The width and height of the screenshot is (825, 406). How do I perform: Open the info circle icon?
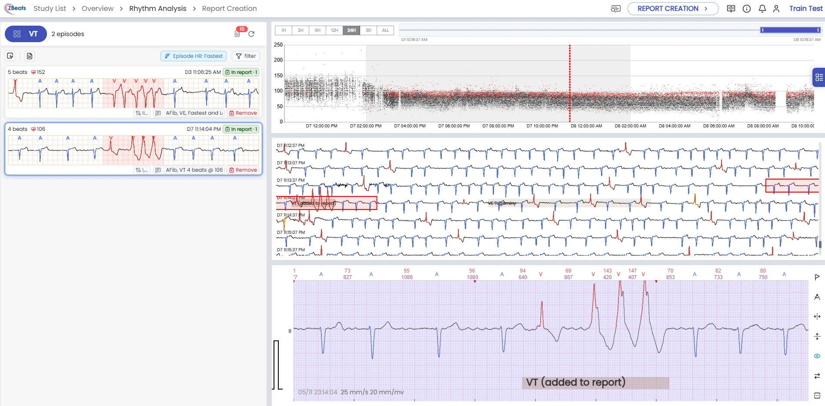[x=747, y=9]
